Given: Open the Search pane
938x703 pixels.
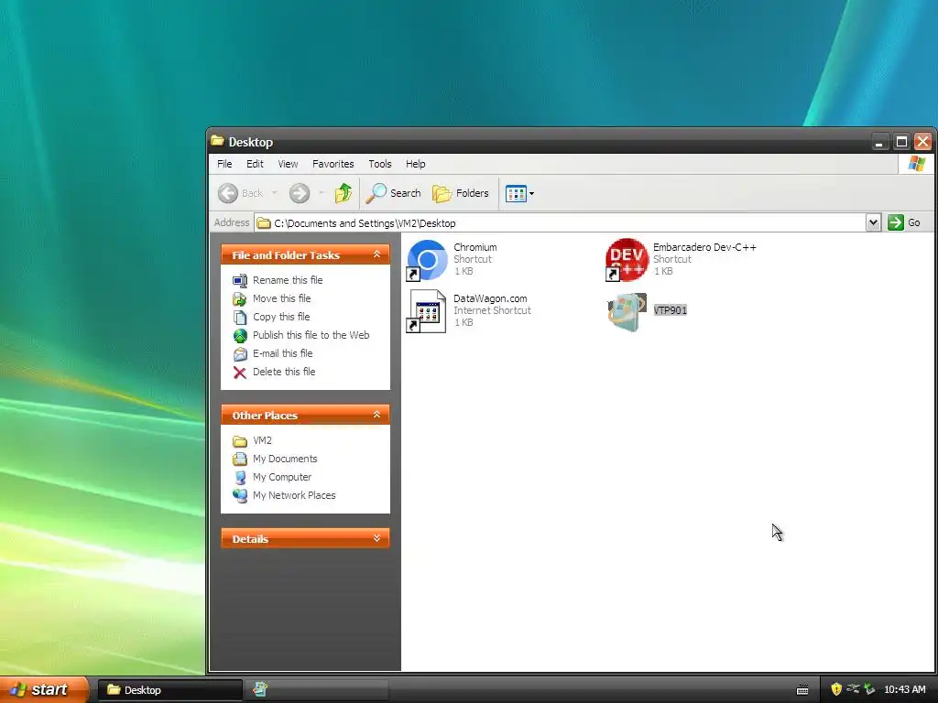Looking at the screenshot, I should (394, 193).
